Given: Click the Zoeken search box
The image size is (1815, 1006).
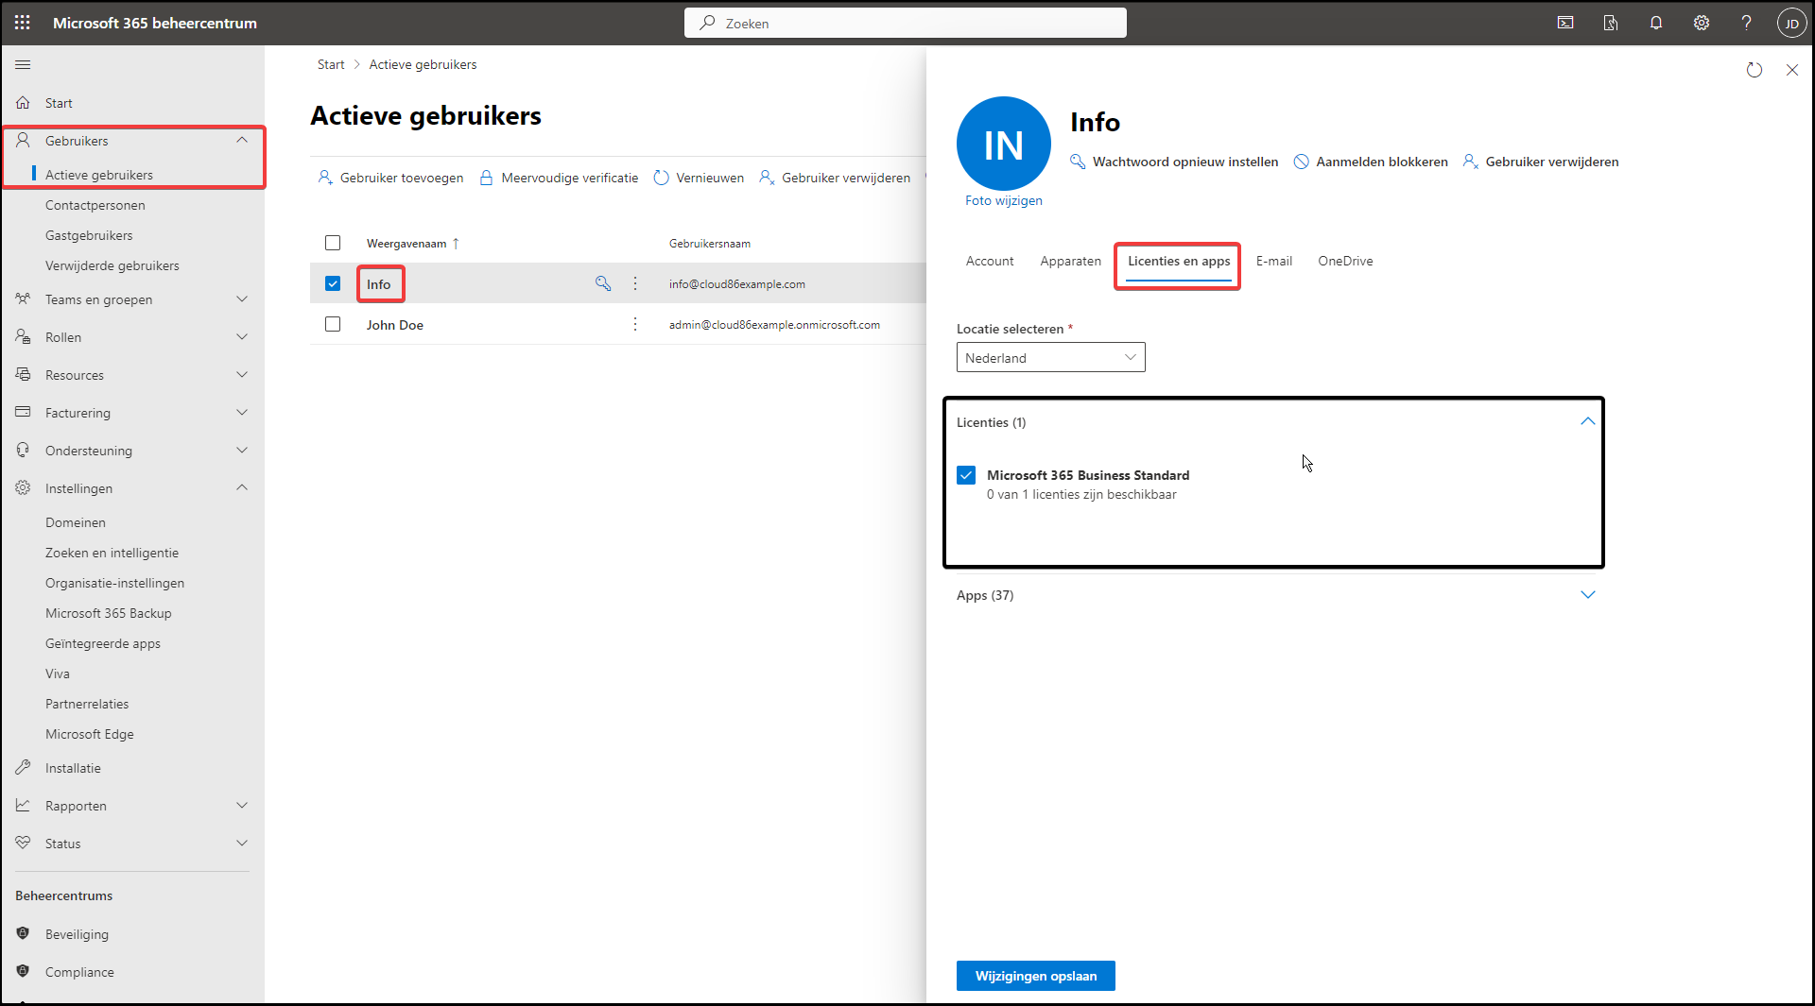Looking at the screenshot, I should coord(906,23).
